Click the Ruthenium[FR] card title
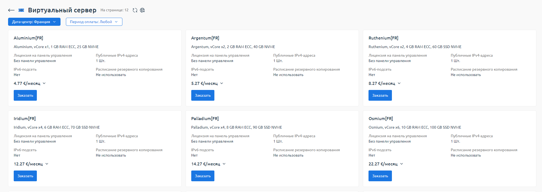The width and height of the screenshot is (542, 192). tap(383, 38)
